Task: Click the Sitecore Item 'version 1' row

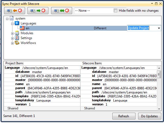Action: tap(119, 105)
